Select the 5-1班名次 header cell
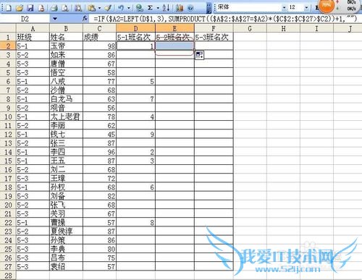Screen dimensions: 362x280 [x=135, y=37]
